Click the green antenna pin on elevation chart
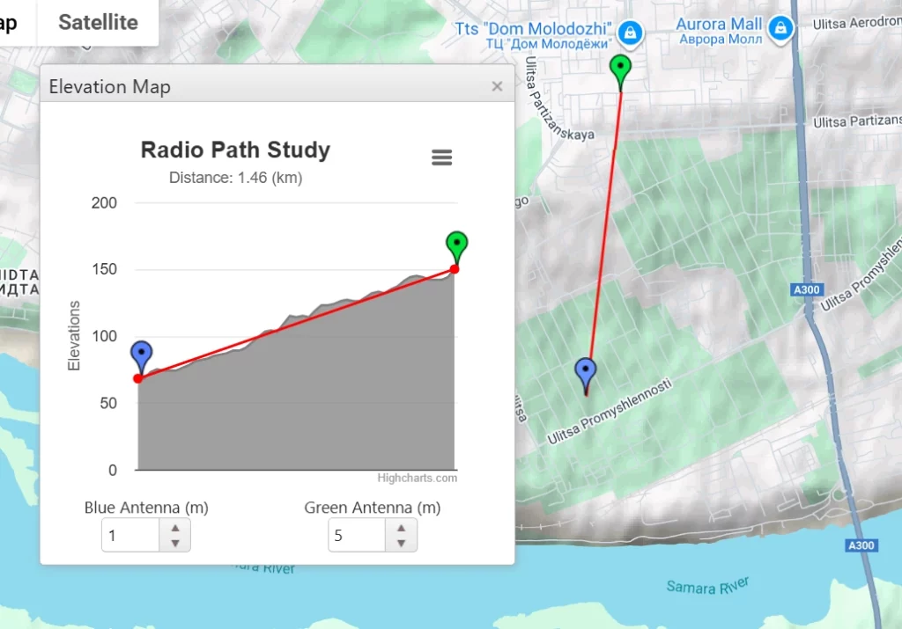The image size is (902, 629). (x=456, y=245)
